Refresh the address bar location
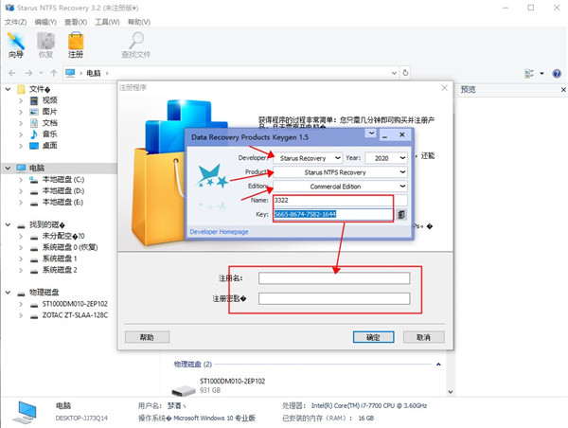The width and height of the screenshot is (568, 428). click(405, 73)
